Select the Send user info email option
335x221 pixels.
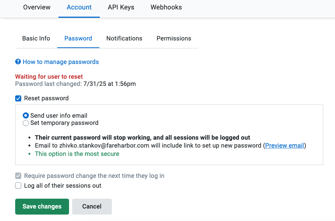point(26,115)
